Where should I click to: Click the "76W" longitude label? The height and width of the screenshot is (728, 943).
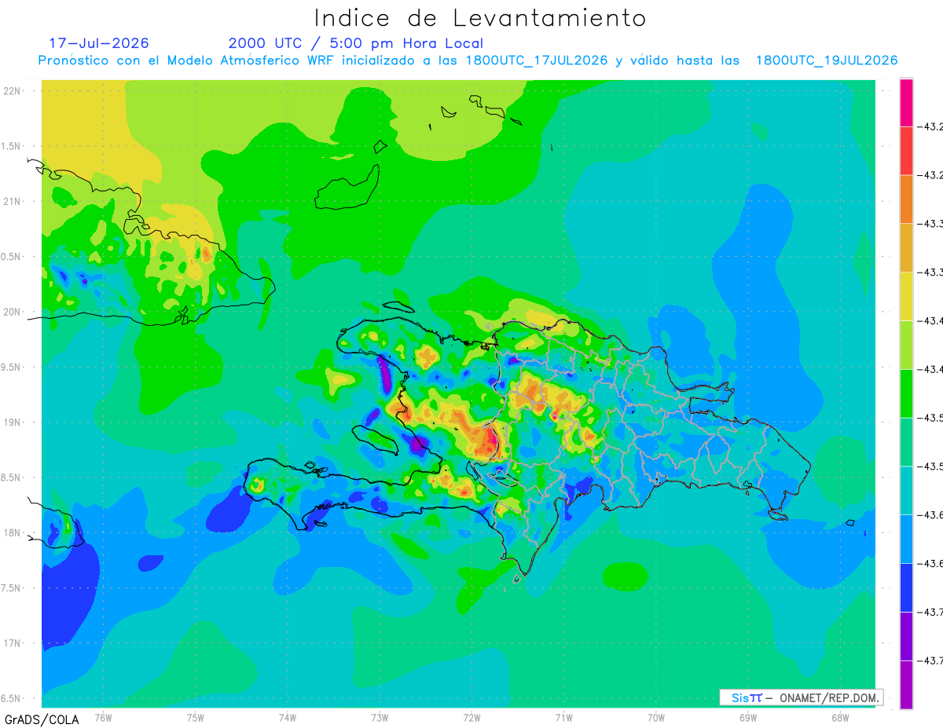(103, 718)
